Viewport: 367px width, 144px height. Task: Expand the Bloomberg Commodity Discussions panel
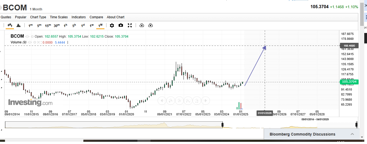tap(352, 134)
